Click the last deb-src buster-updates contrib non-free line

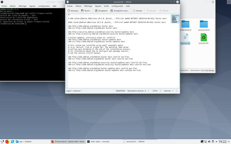104,71
